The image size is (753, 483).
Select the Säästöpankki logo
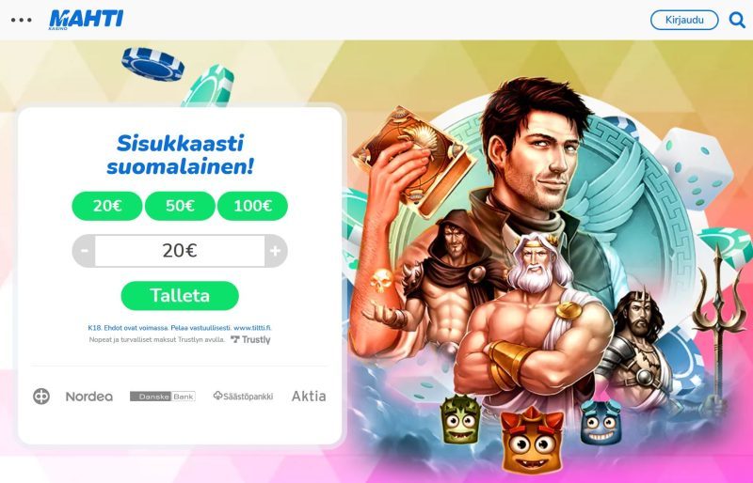pos(243,397)
